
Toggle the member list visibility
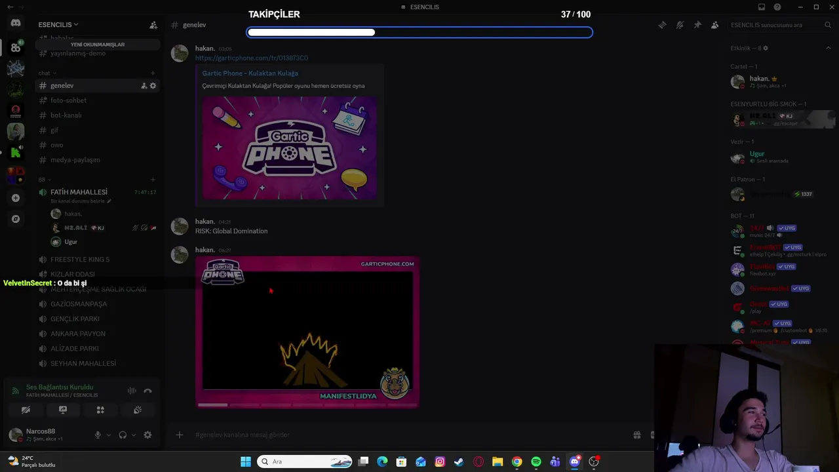click(x=715, y=25)
